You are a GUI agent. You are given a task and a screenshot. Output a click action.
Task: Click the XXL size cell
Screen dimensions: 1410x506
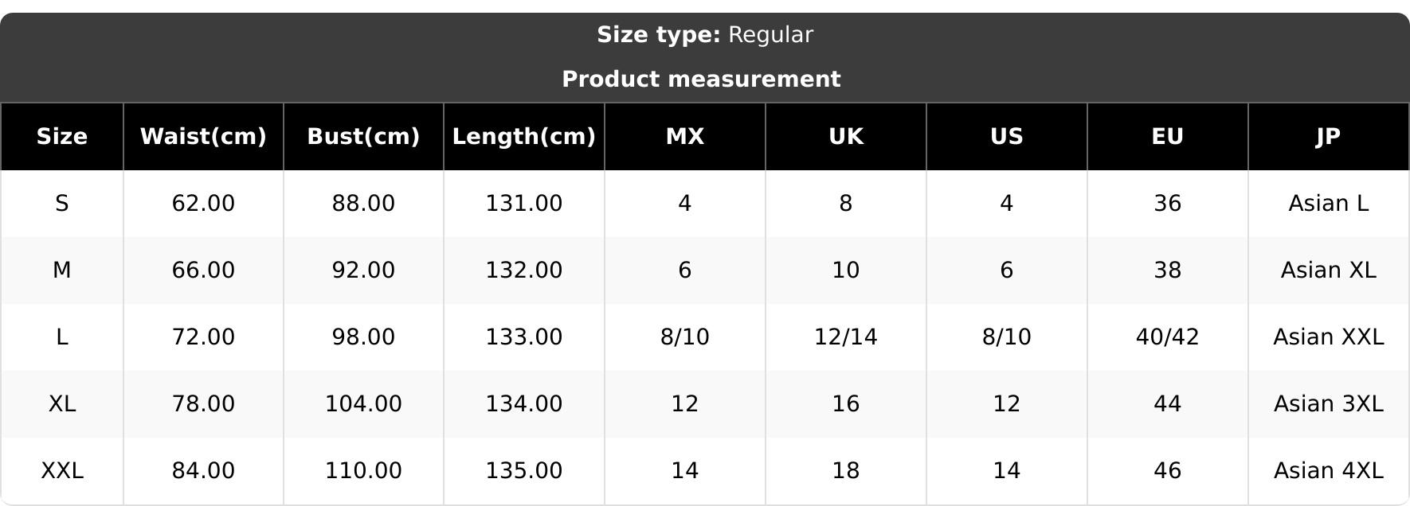click(x=62, y=470)
